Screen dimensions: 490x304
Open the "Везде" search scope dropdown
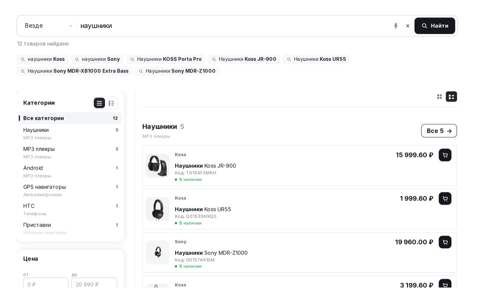[x=49, y=26]
